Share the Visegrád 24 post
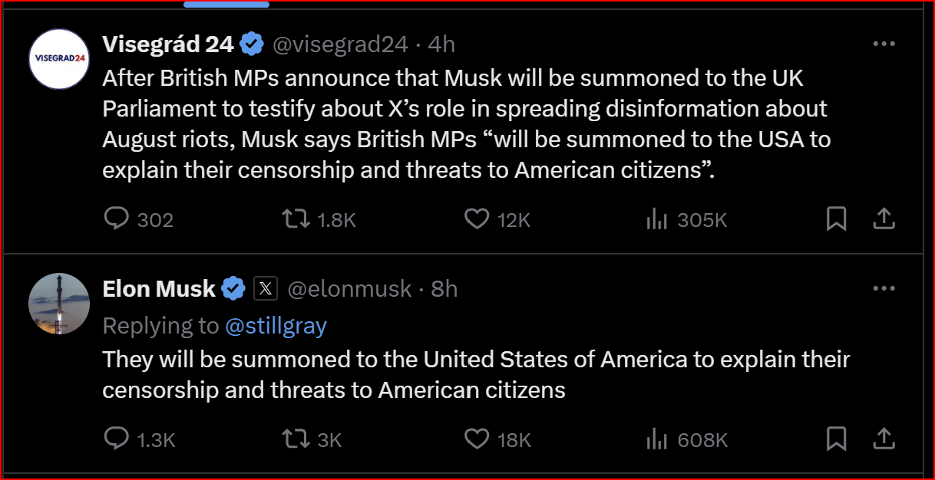The width and height of the screenshot is (935, 480). click(x=884, y=220)
